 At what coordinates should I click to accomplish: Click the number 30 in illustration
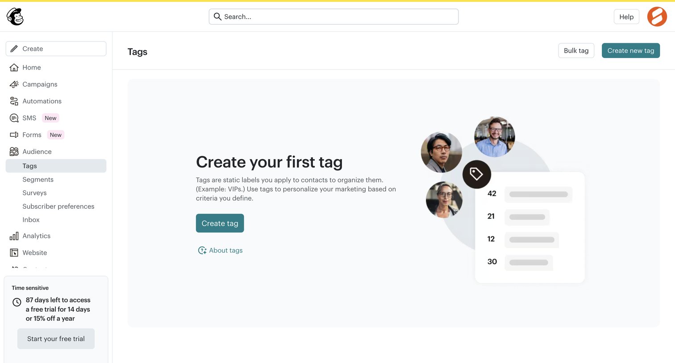(492, 262)
